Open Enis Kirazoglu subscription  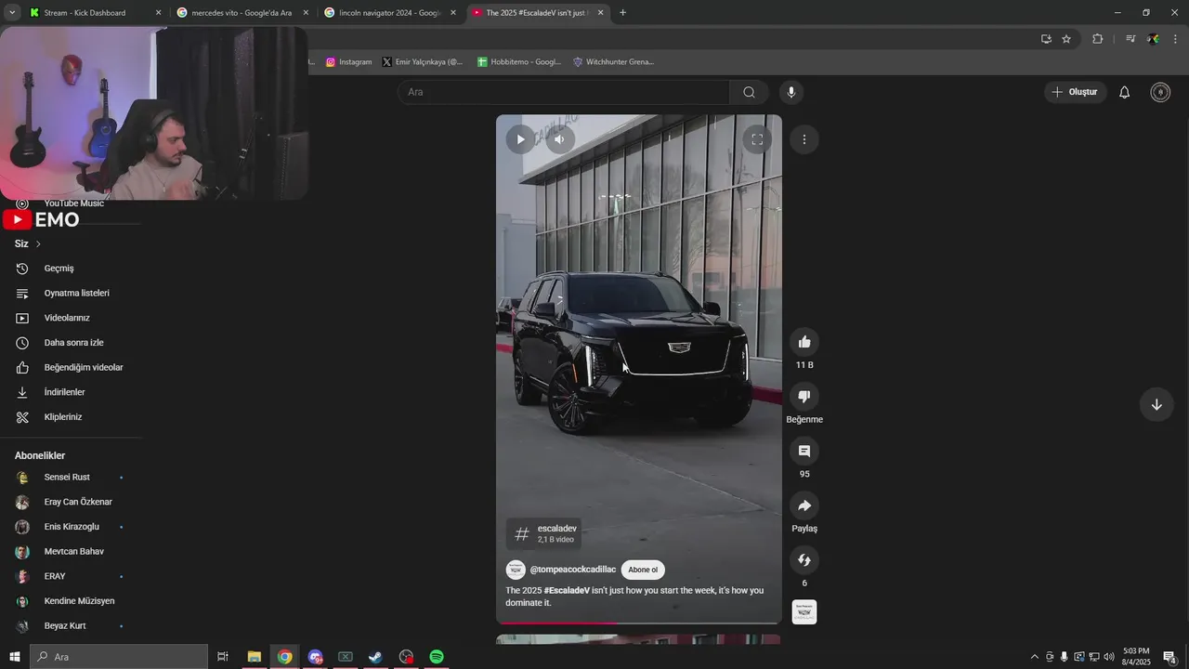tap(71, 527)
